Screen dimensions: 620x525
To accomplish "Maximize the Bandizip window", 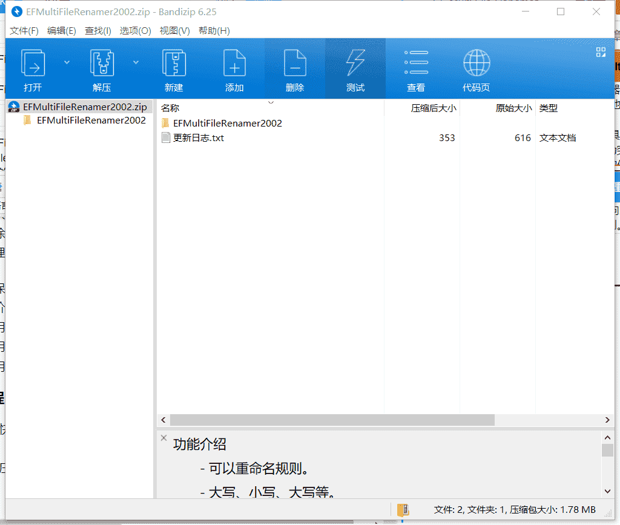I will (561, 12).
